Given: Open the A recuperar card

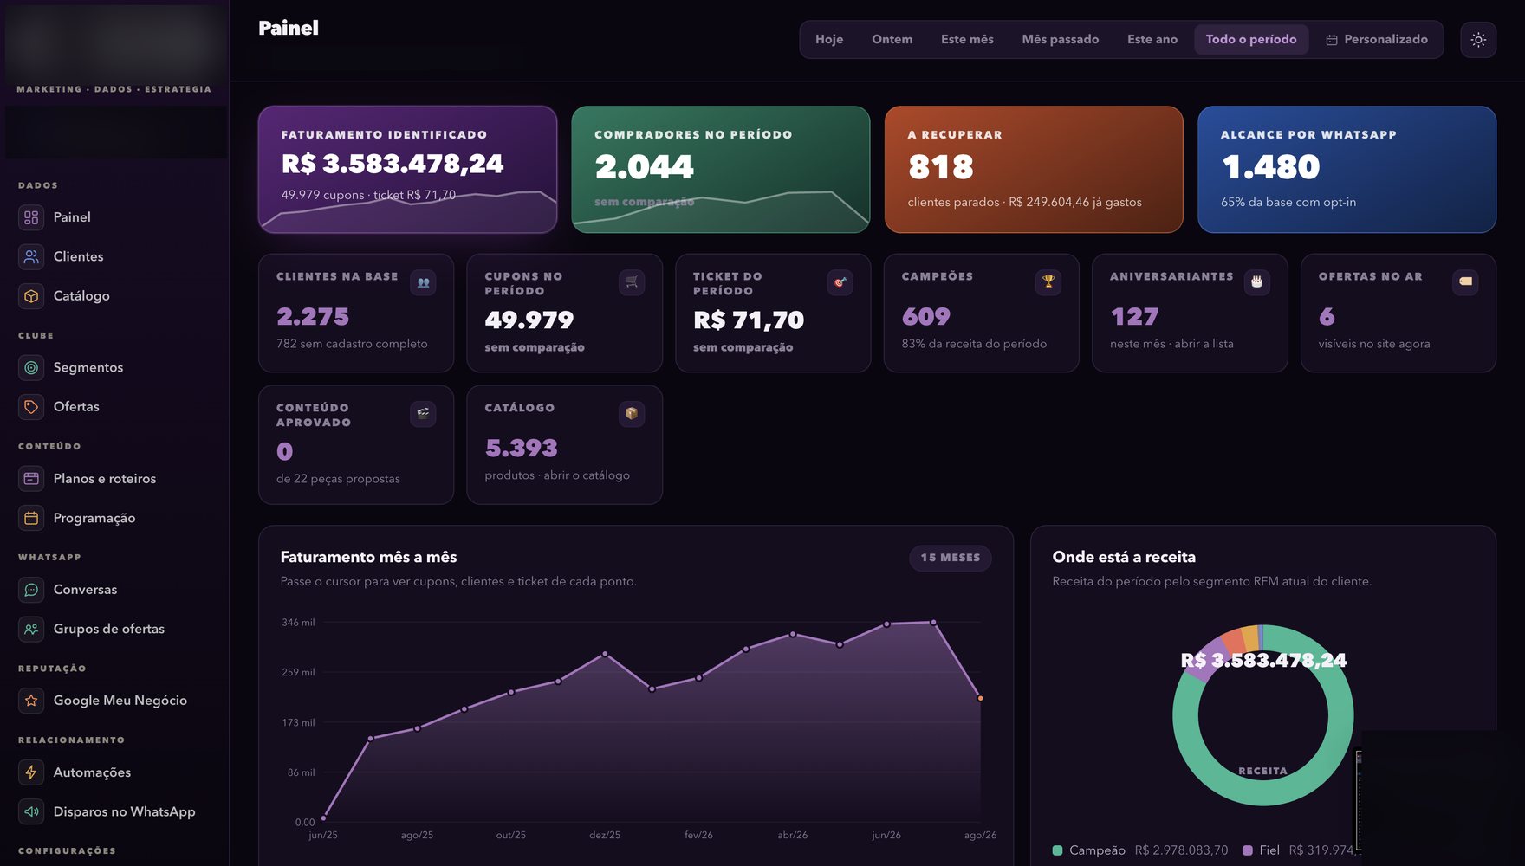Looking at the screenshot, I should [x=1034, y=170].
